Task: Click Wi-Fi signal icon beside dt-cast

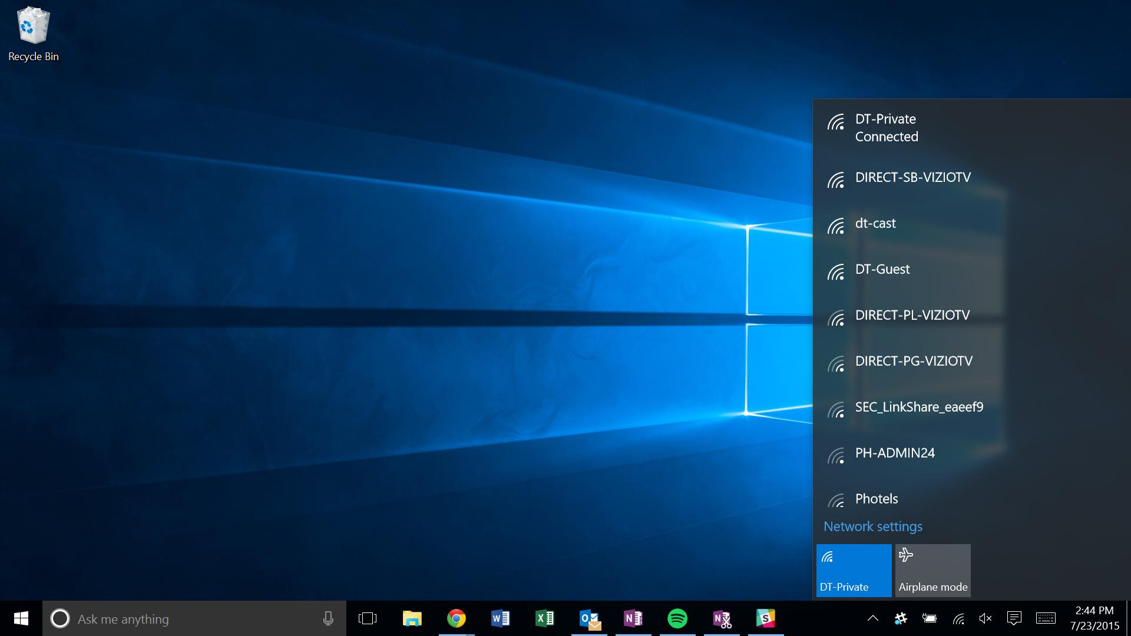Action: [x=836, y=226]
